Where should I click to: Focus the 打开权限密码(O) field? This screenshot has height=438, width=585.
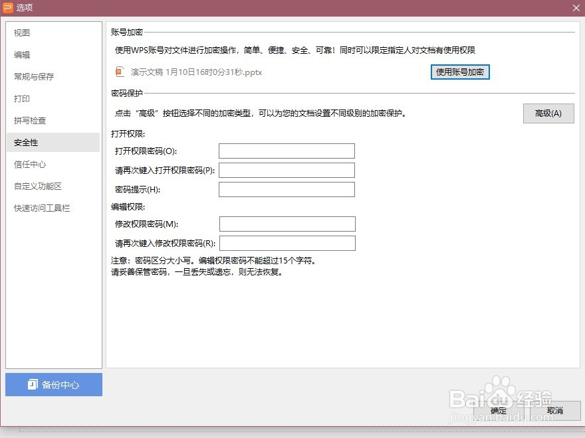(287, 151)
